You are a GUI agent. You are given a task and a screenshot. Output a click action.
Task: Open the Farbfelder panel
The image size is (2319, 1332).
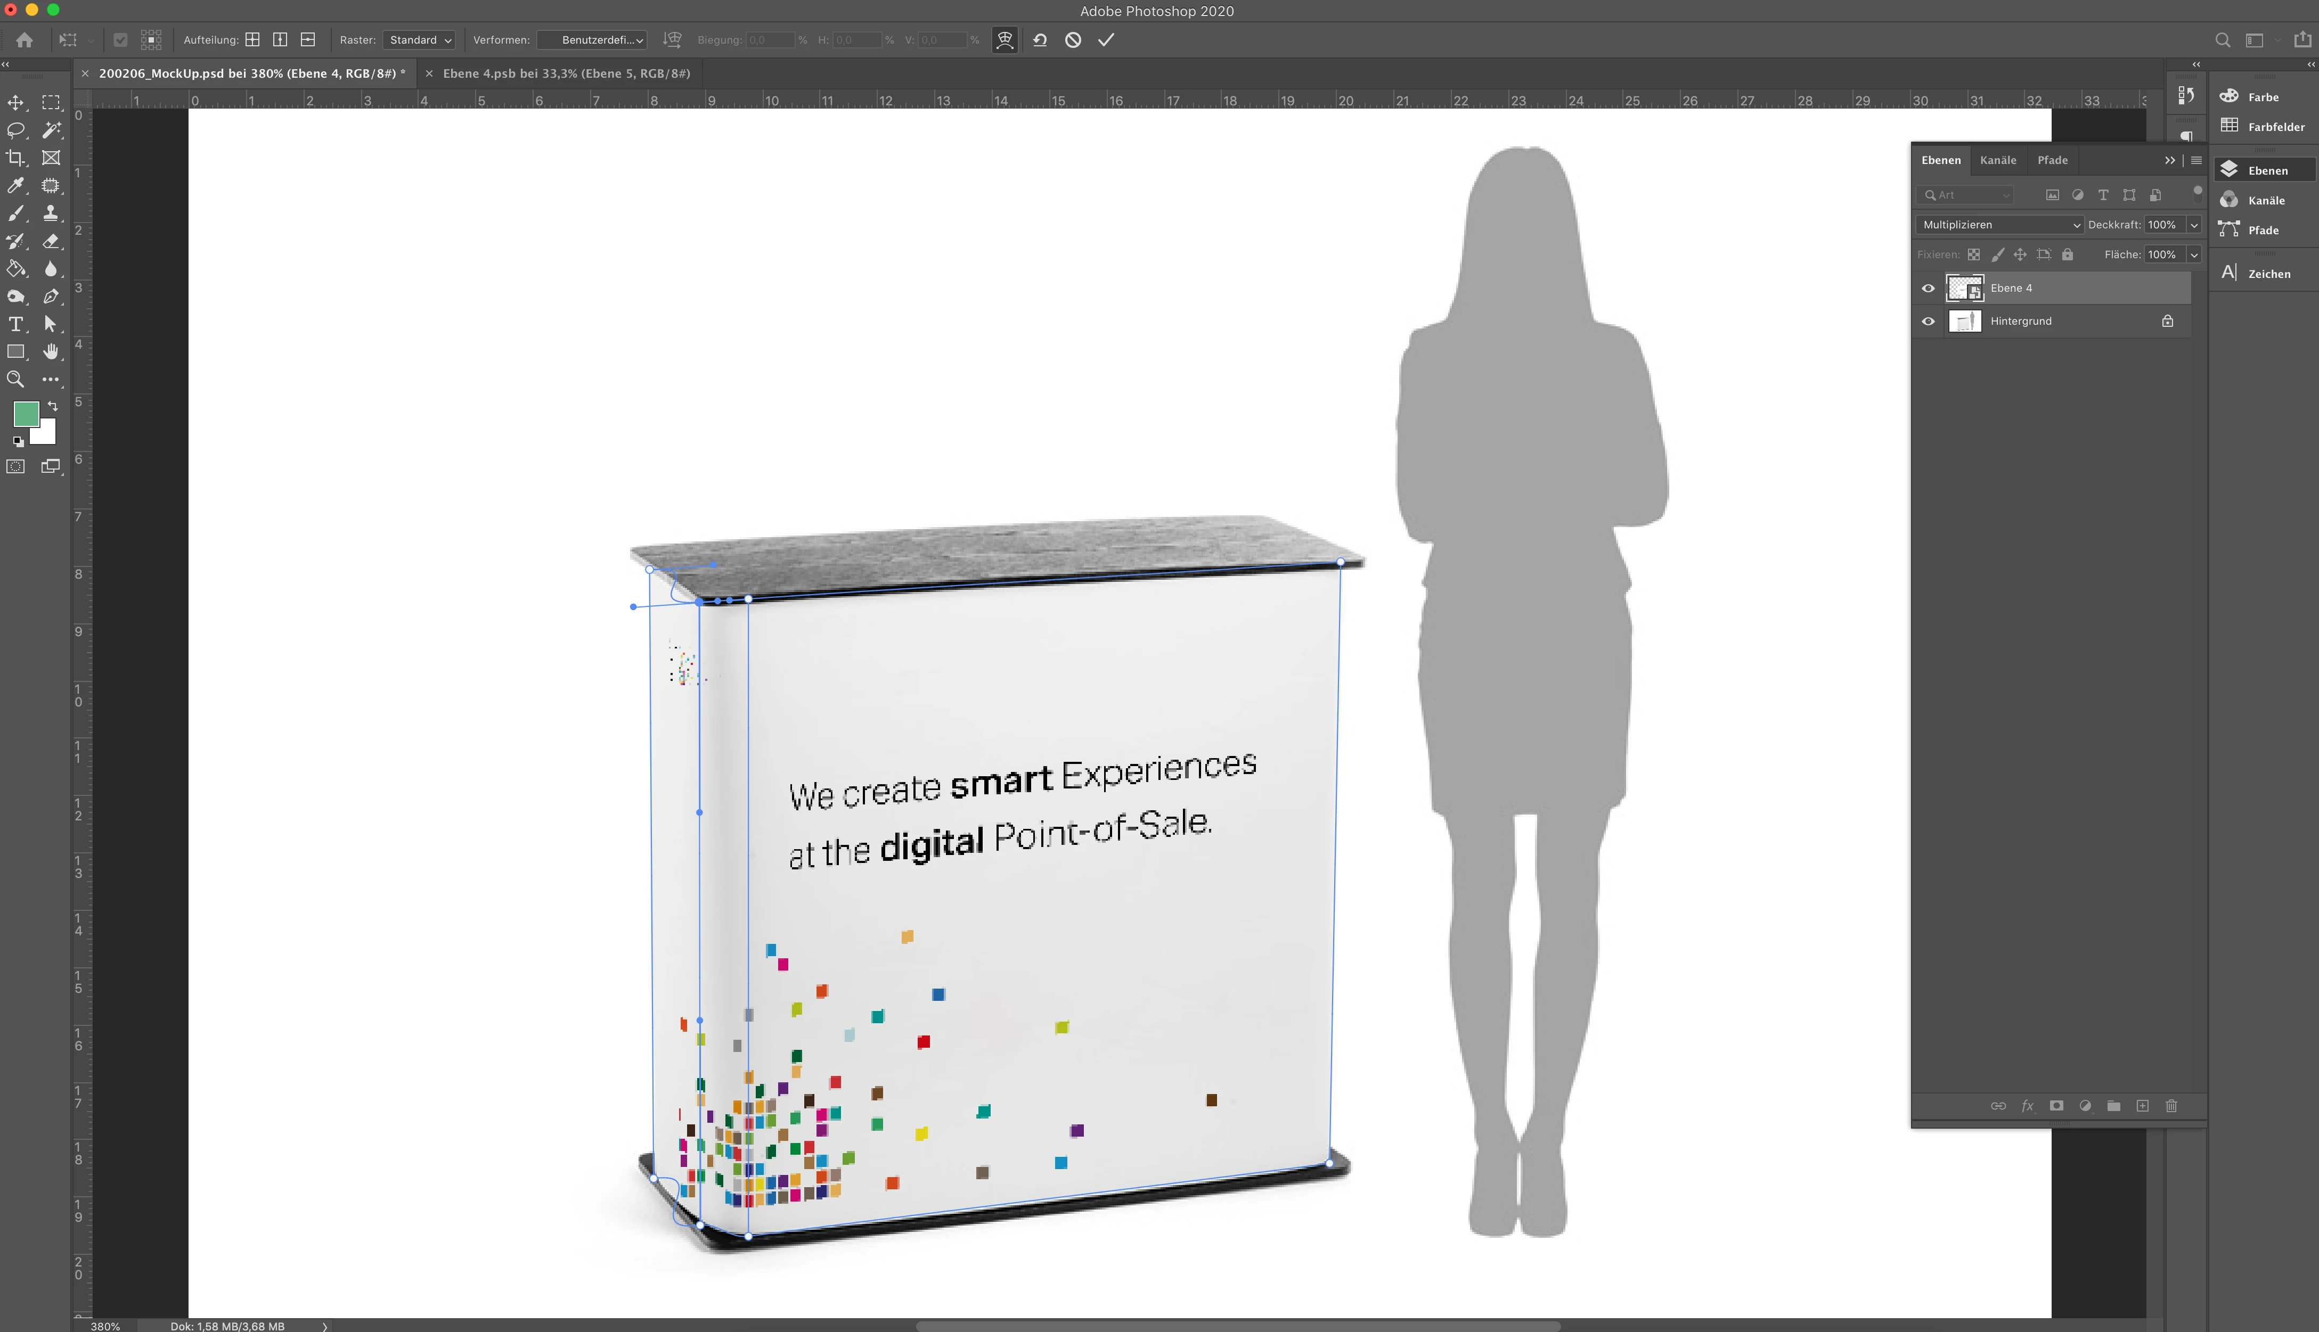[2275, 127]
